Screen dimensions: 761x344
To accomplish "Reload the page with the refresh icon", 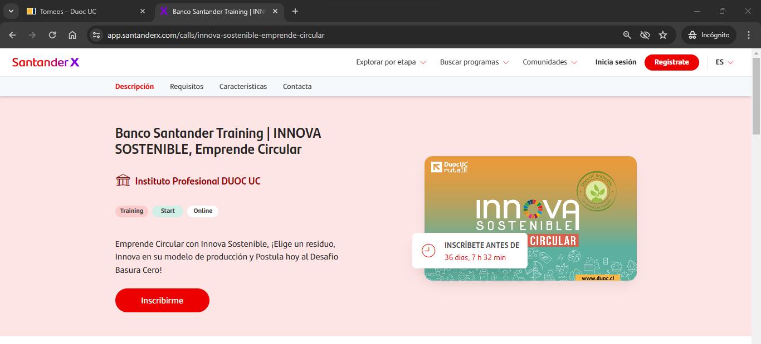I will pos(52,35).
